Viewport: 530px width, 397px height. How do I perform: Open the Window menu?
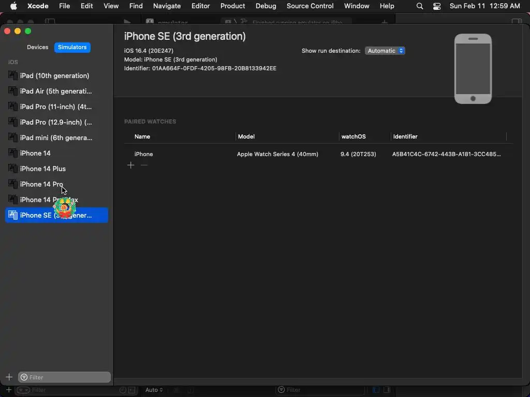coord(357,6)
